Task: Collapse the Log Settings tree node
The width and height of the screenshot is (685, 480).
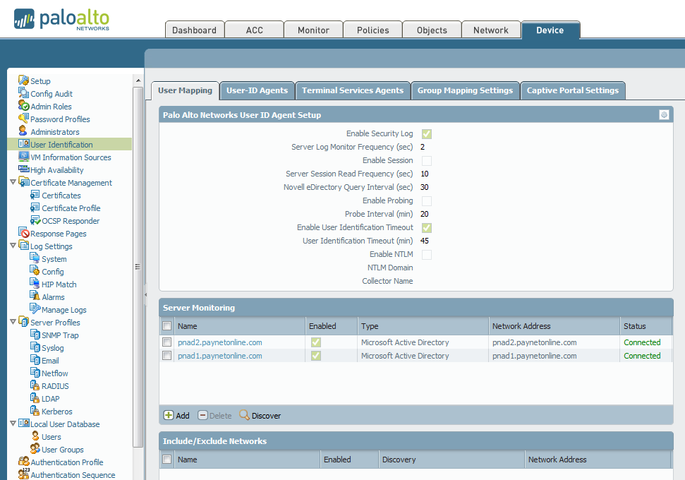Action: (x=13, y=246)
